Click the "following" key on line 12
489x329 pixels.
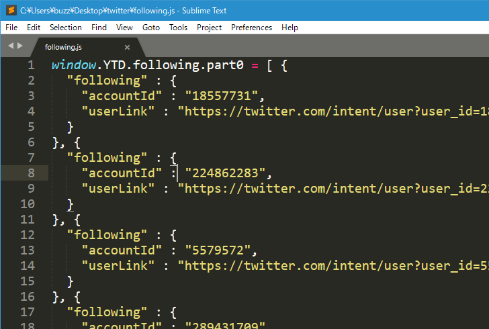(x=107, y=235)
